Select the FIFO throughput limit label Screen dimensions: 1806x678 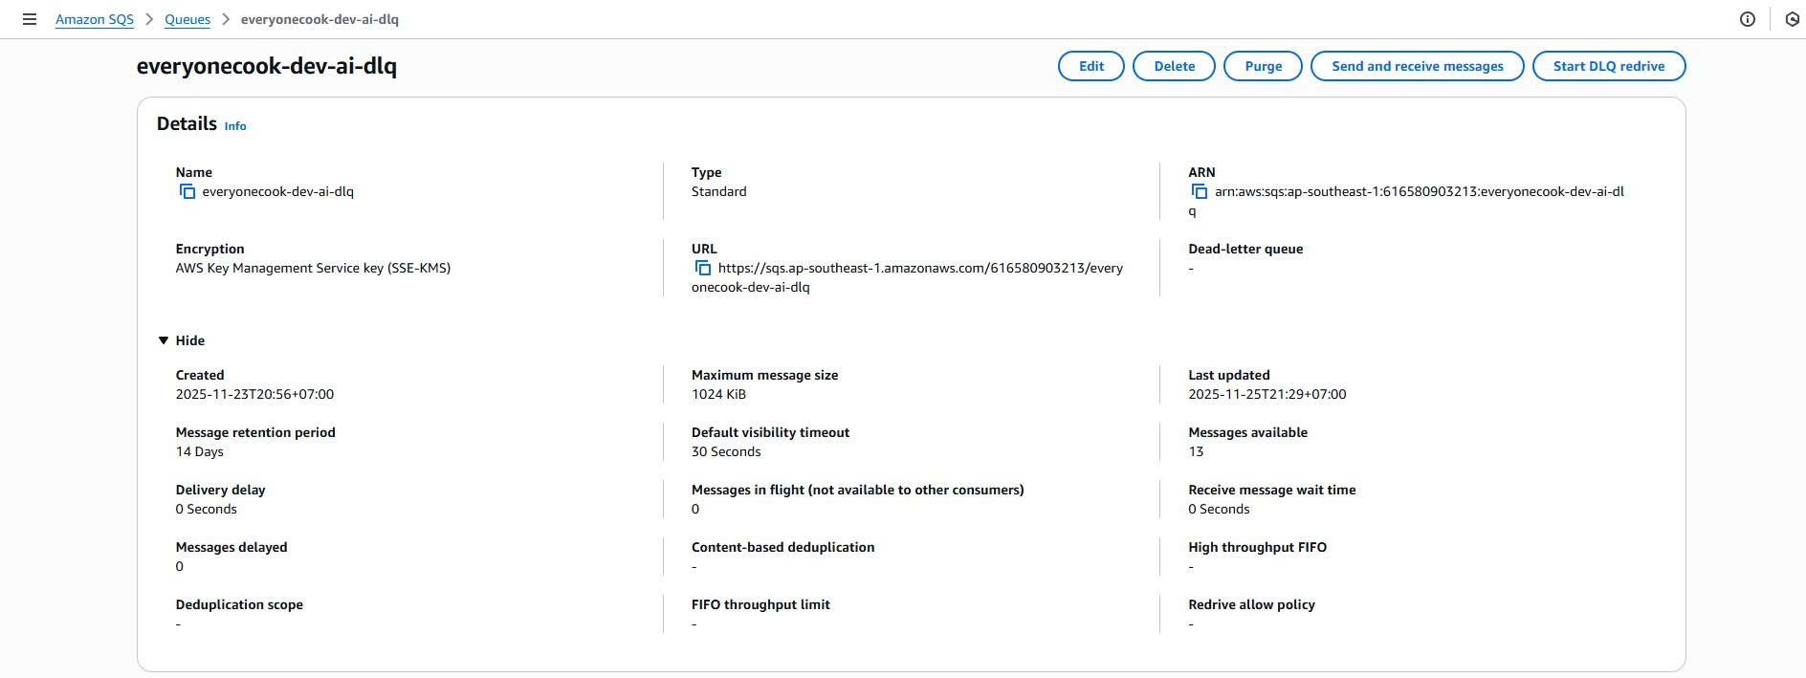pyautogui.click(x=760, y=604)
